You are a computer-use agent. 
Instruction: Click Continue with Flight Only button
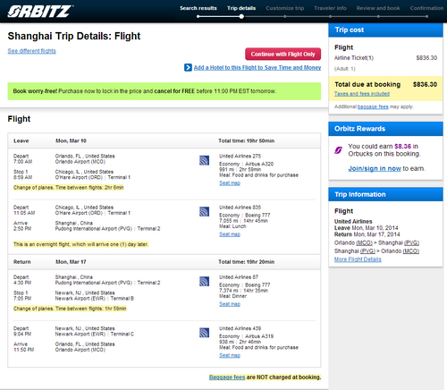283,54
